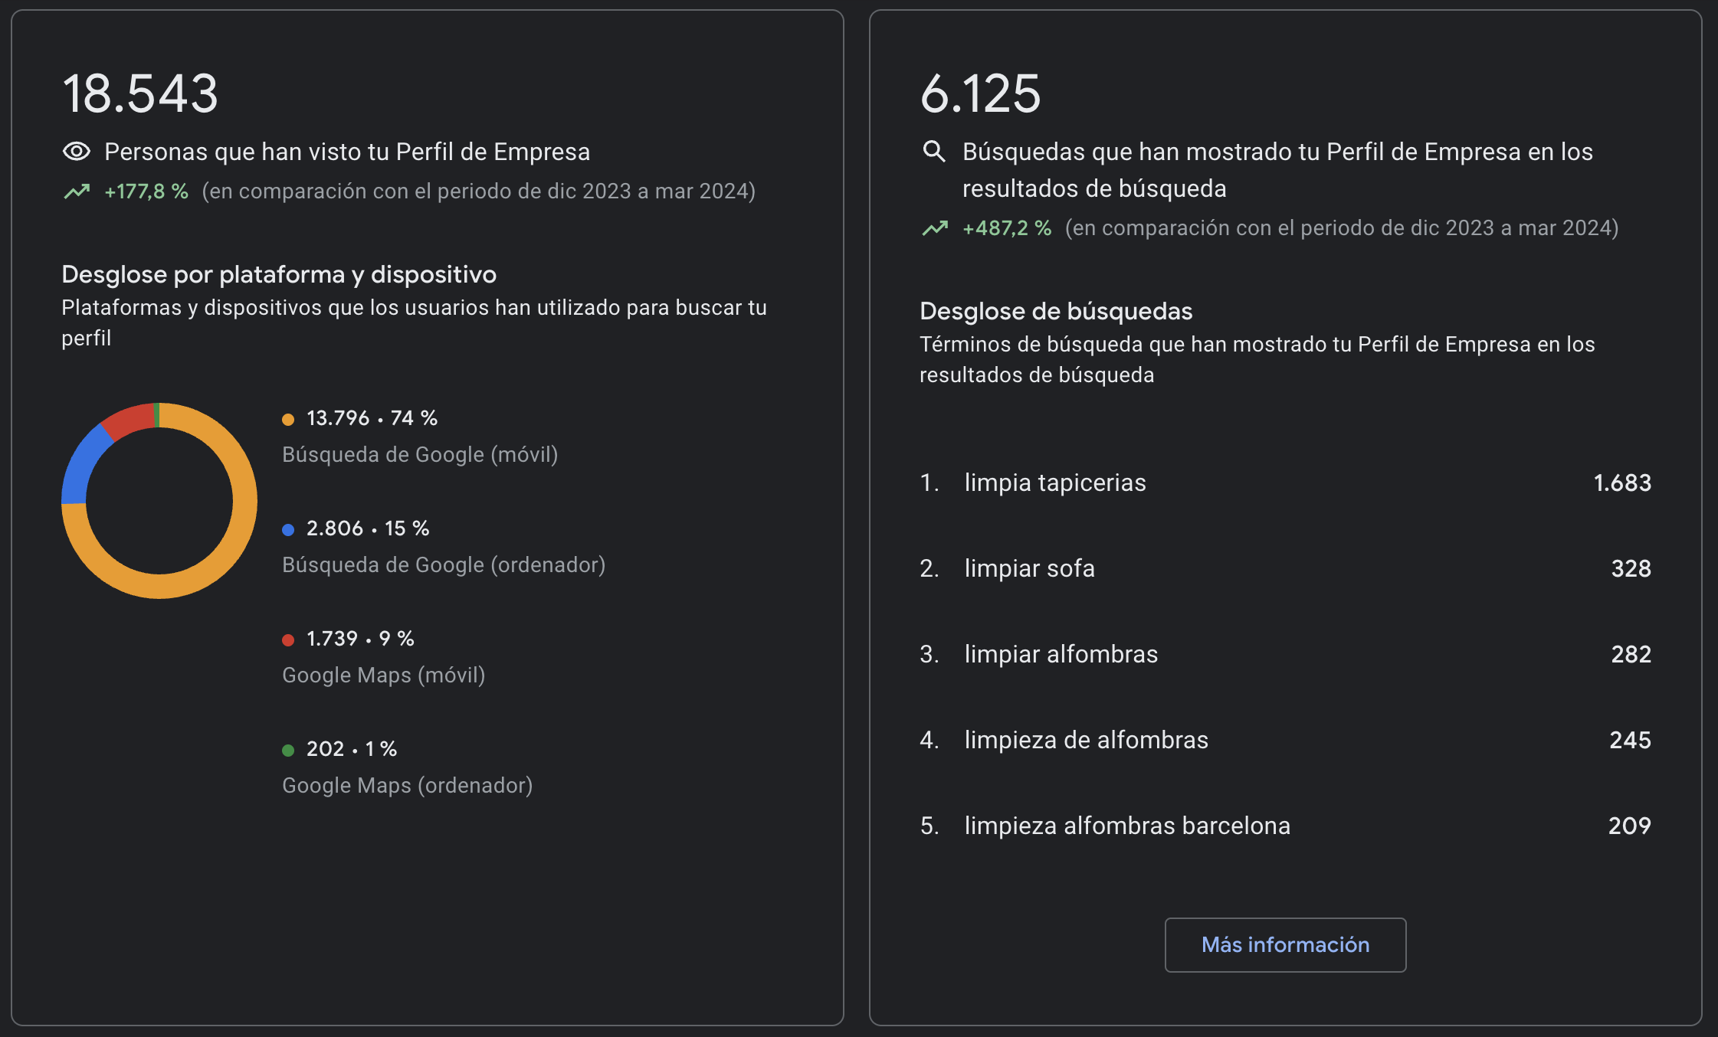
Task: Click the orange legend dot for Google mobile search
Action: click(288, 419)
